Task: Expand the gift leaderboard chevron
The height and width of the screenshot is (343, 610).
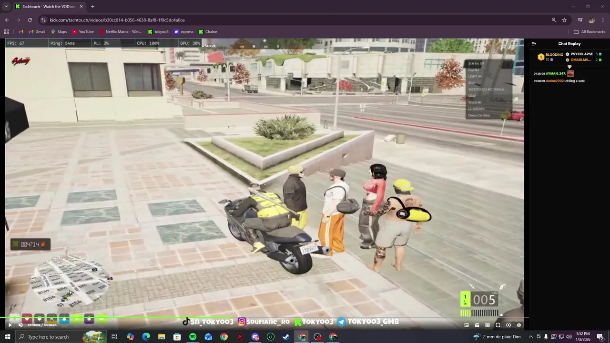Action: click(569, 67)
